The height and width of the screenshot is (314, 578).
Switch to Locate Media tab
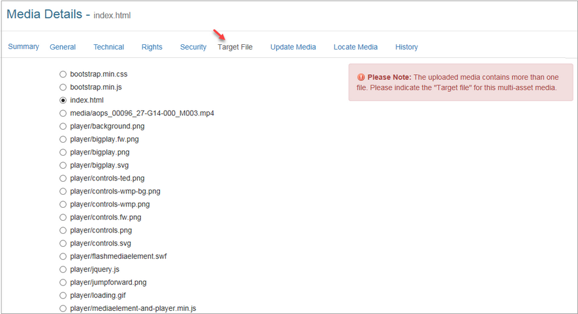pos(355,47)
